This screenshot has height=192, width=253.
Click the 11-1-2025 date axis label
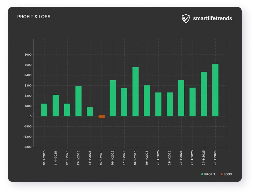(x=56, y=157)
